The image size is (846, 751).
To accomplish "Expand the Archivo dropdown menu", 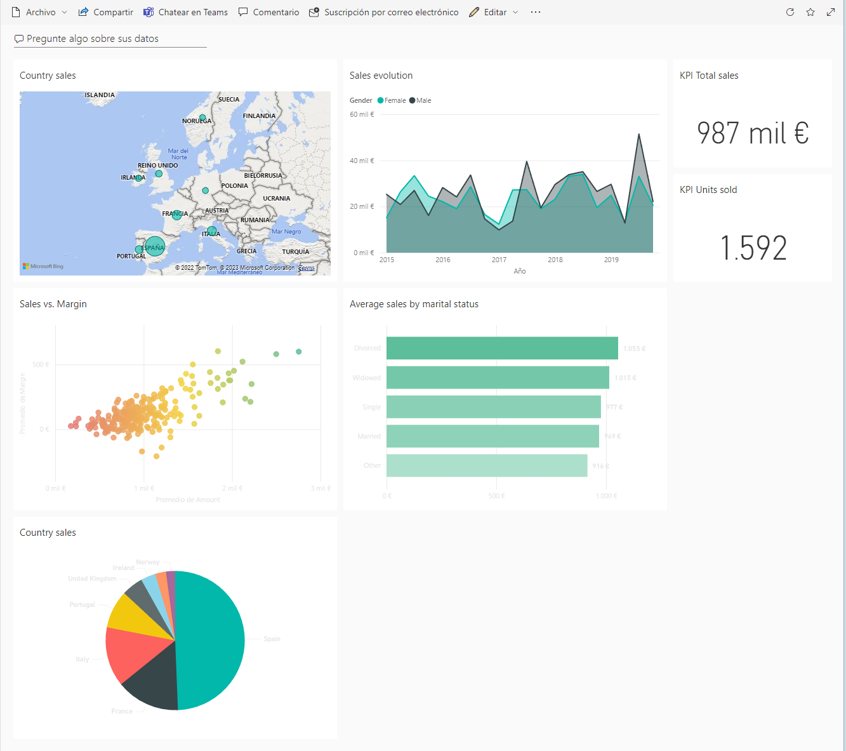I will [64, 12].
